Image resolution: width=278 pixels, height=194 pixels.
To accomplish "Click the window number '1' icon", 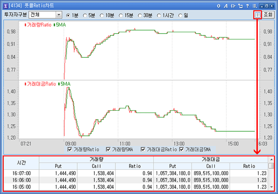I will (x=5, y=6).
